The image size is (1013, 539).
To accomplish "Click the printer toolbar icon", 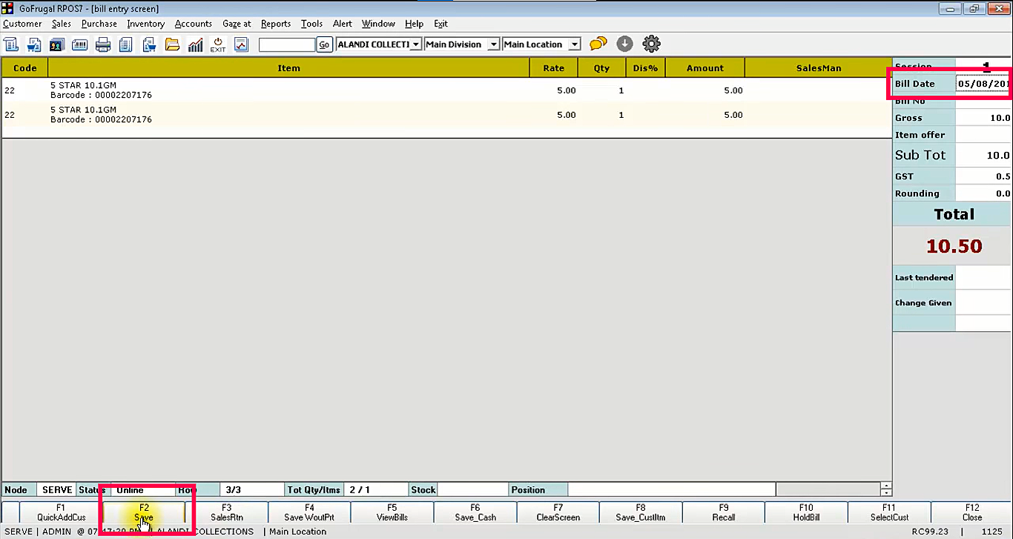I will click(103, 44).
